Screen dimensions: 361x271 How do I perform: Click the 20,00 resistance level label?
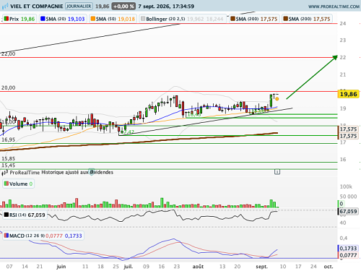9,87
